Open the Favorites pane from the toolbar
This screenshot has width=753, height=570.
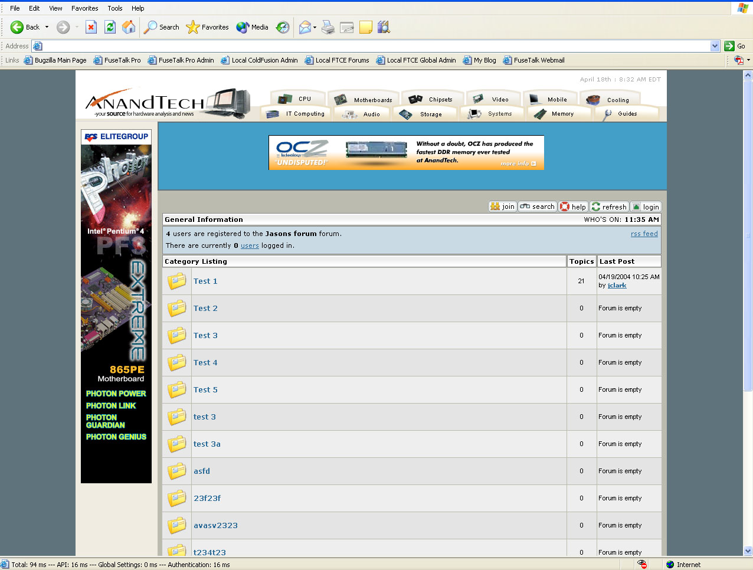[x=207, y=27]
